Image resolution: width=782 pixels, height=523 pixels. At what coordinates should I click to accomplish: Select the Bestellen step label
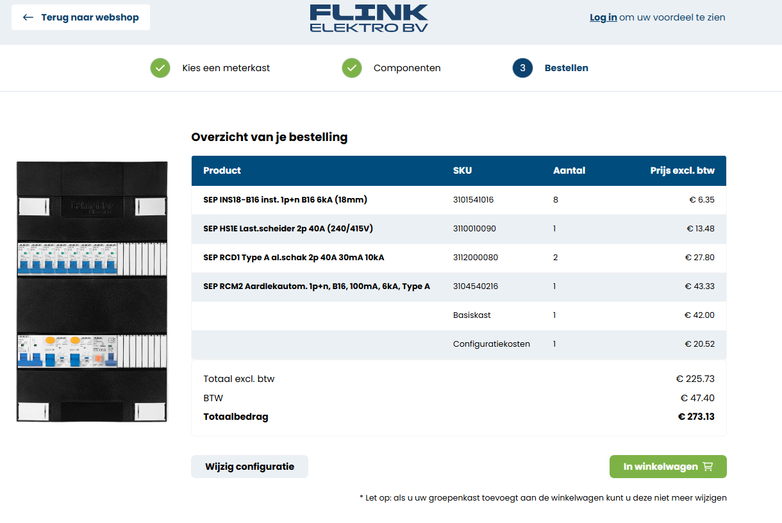pos(566,68)
